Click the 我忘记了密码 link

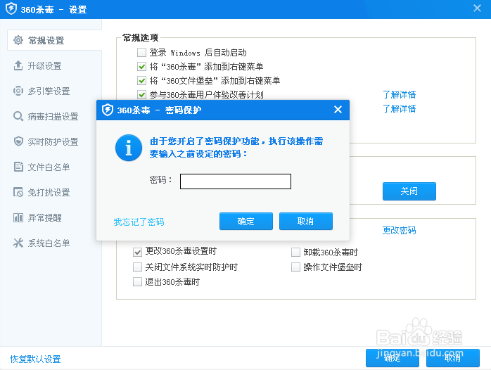[x=139, y=222]
